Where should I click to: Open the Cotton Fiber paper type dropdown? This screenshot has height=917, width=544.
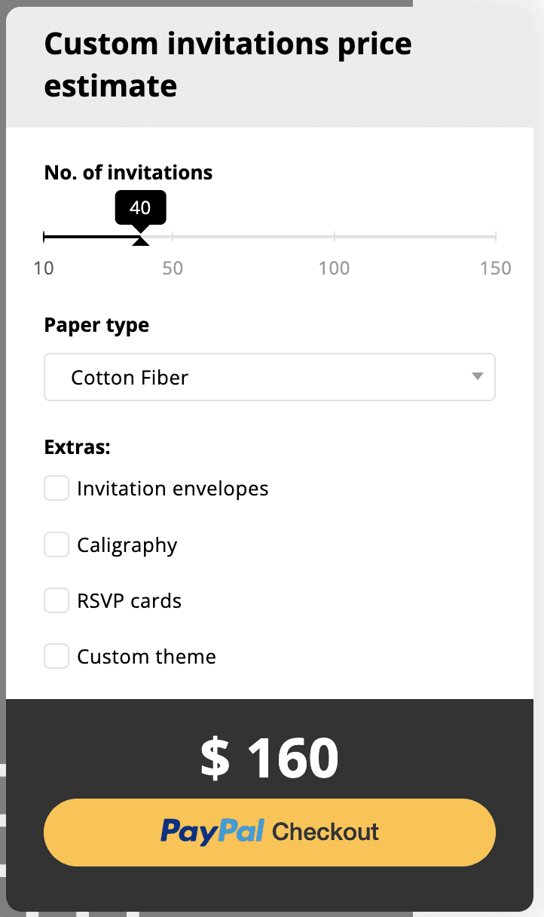(x=269, y=377)
